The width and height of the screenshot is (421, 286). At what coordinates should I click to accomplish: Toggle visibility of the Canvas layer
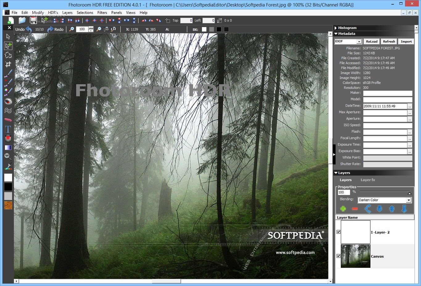pos(338,256)
